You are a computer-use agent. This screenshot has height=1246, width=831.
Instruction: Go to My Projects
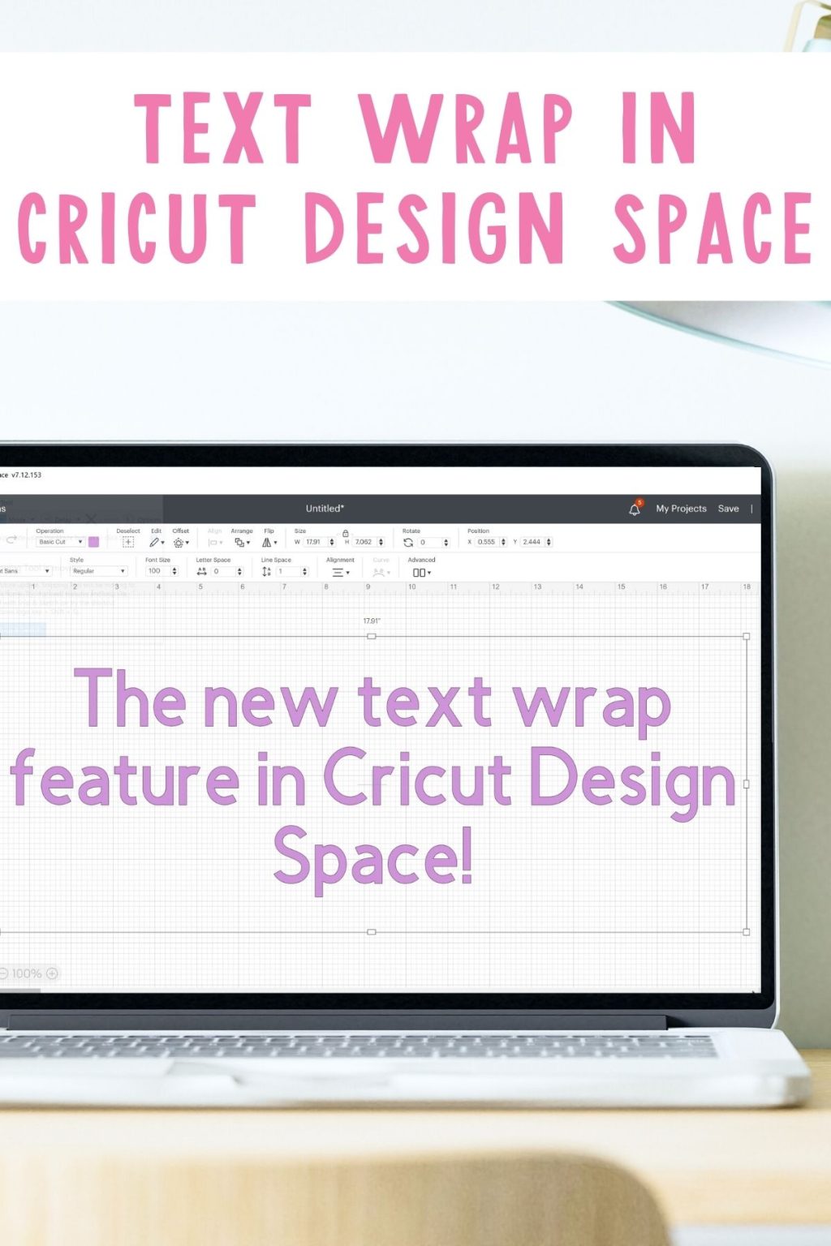coord(682,509)
